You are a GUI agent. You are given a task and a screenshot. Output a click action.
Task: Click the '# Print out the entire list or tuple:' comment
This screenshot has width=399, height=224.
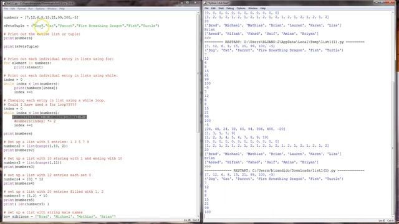pyautogui.click(x=42, y=34)
